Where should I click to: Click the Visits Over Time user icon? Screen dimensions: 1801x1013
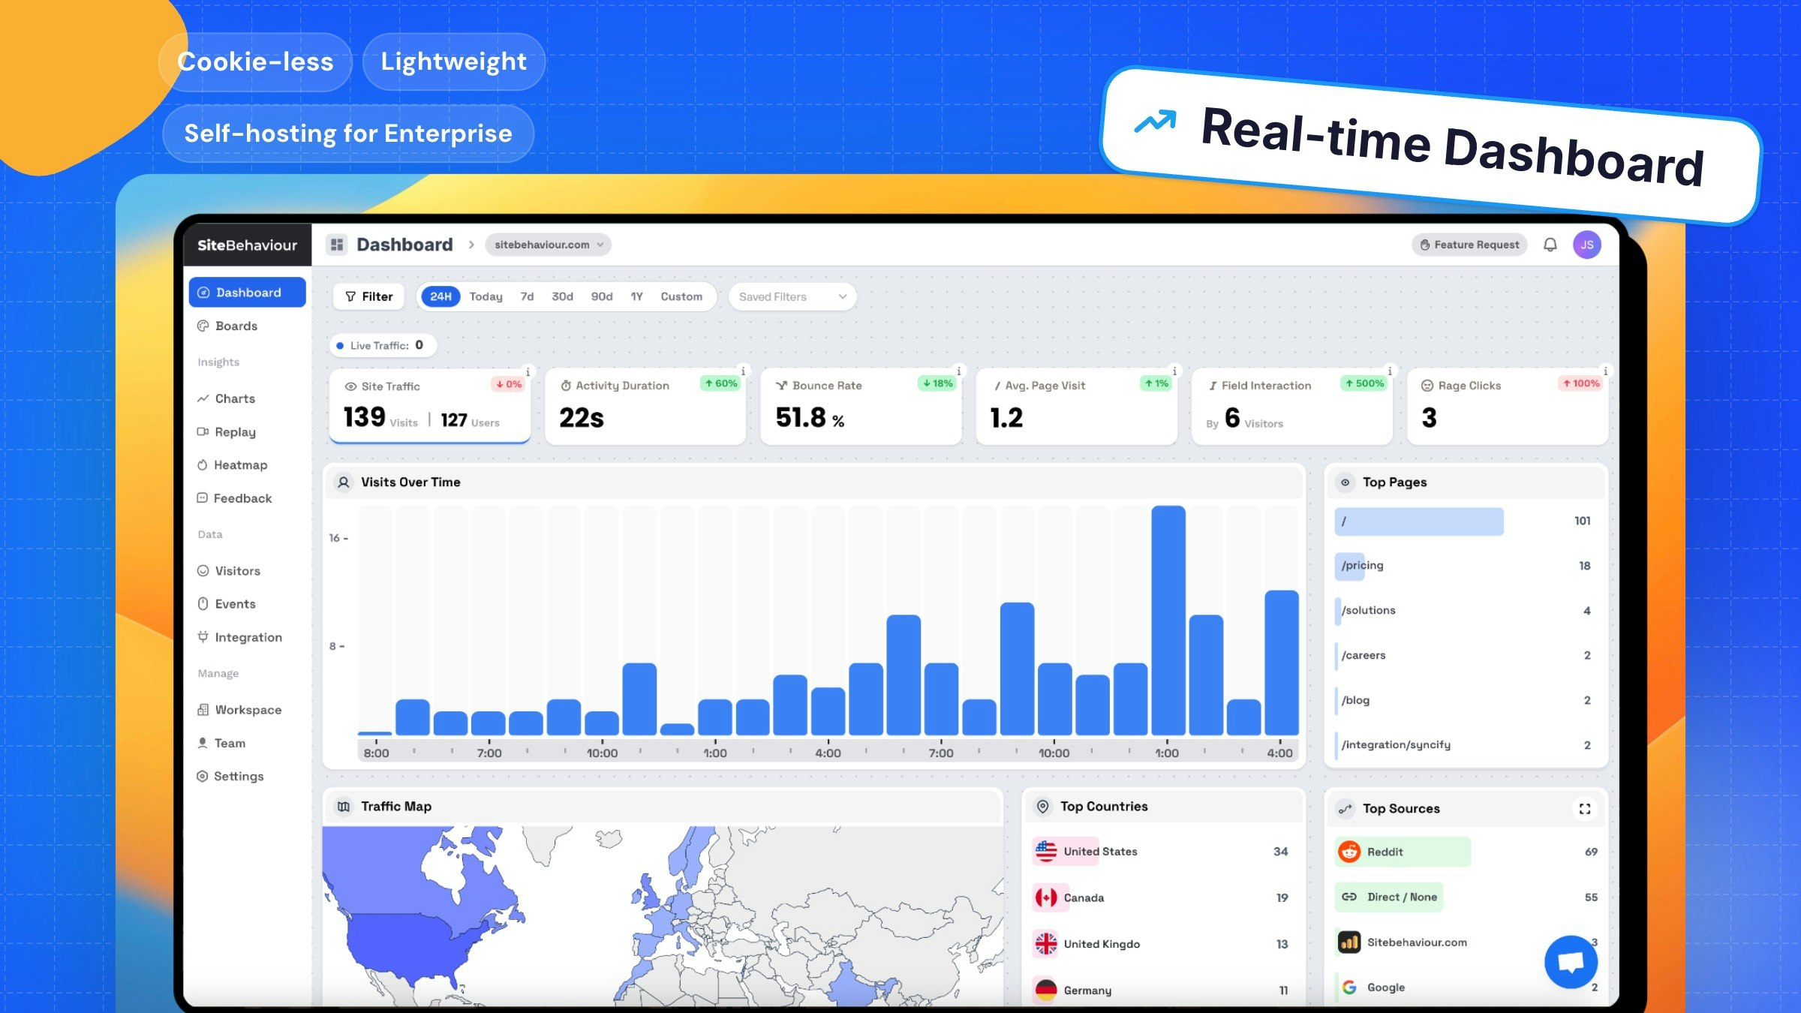344,482
